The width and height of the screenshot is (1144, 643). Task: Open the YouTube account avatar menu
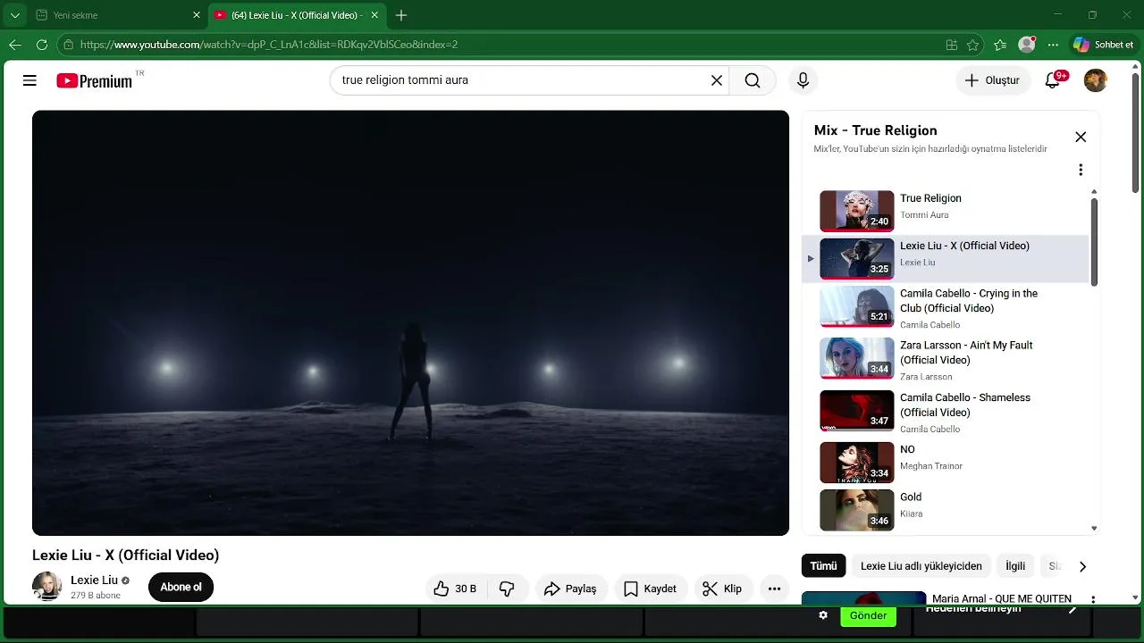(1096, 80)
